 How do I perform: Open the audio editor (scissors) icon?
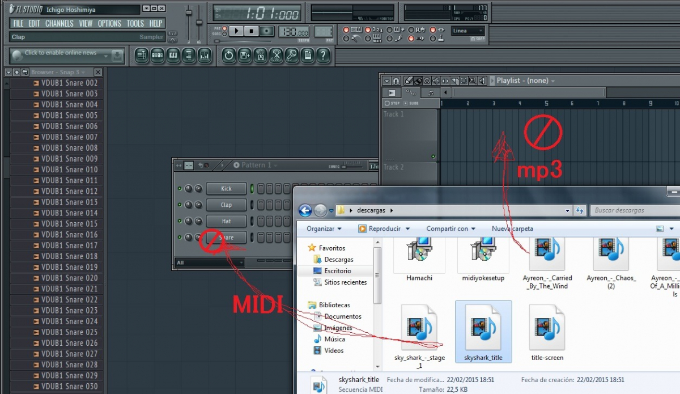click(276, 56)
